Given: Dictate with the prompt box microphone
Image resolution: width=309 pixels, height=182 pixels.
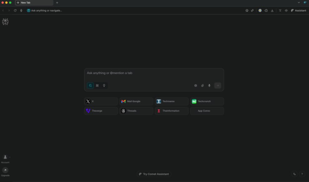Looking at the screenshot, I should tap(209, 85).
